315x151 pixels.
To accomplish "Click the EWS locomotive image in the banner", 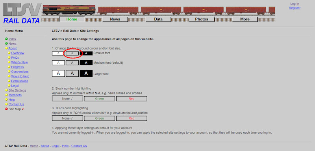I will 69,10.
